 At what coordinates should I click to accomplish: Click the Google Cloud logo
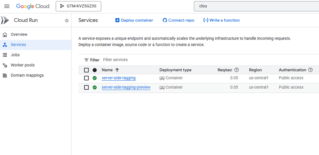point(33,6)
